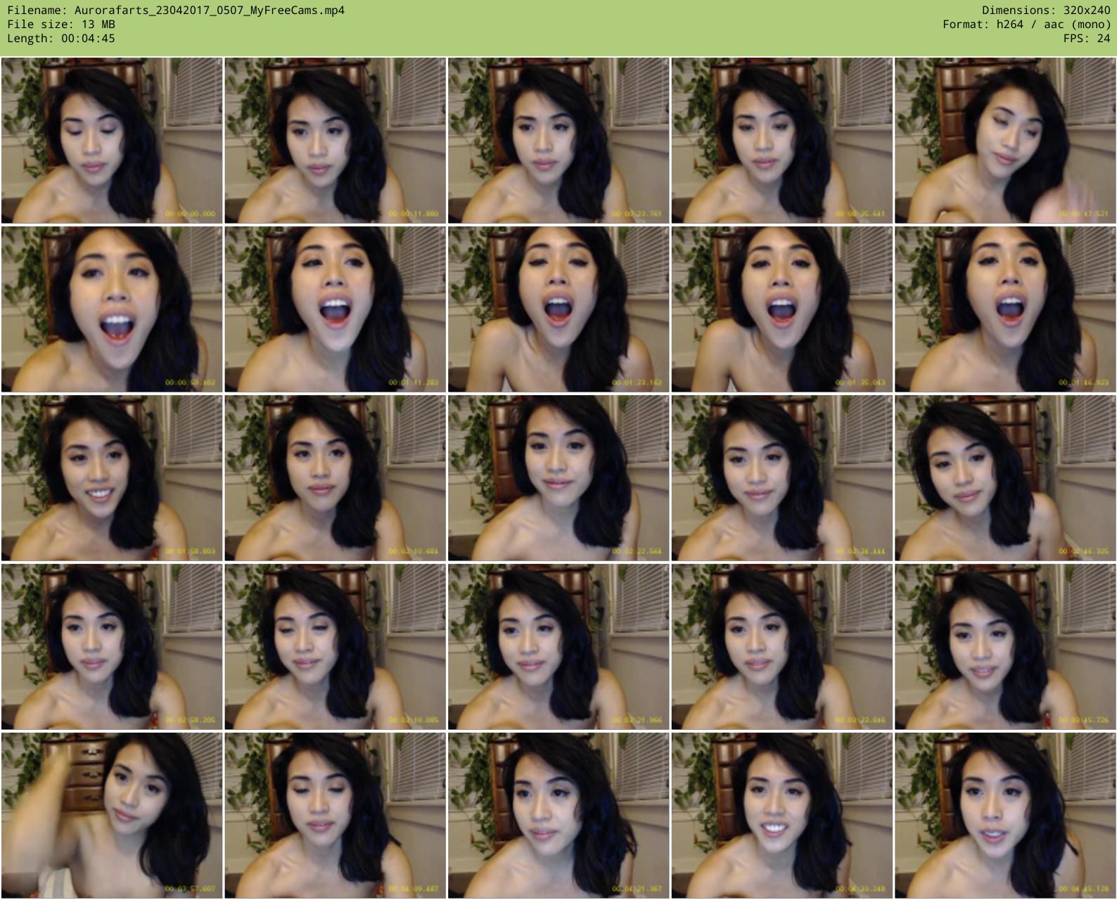
Task: Open the frame timestamped 00:01:11.282
Action: (x=335, y=309)
